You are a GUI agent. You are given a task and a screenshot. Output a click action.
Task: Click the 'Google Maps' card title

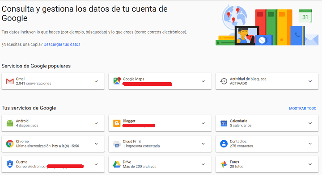coord(133,79)
